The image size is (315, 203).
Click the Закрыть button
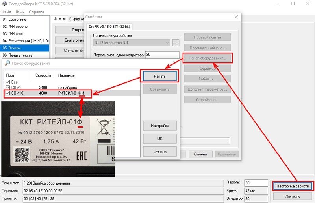[x=293, y=197]
